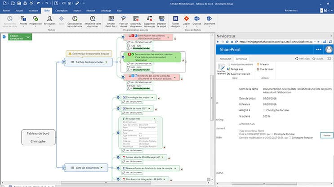Open the Progression task marker menu
Viewport: 334px width, 187px height.
[x=36, y=21]
